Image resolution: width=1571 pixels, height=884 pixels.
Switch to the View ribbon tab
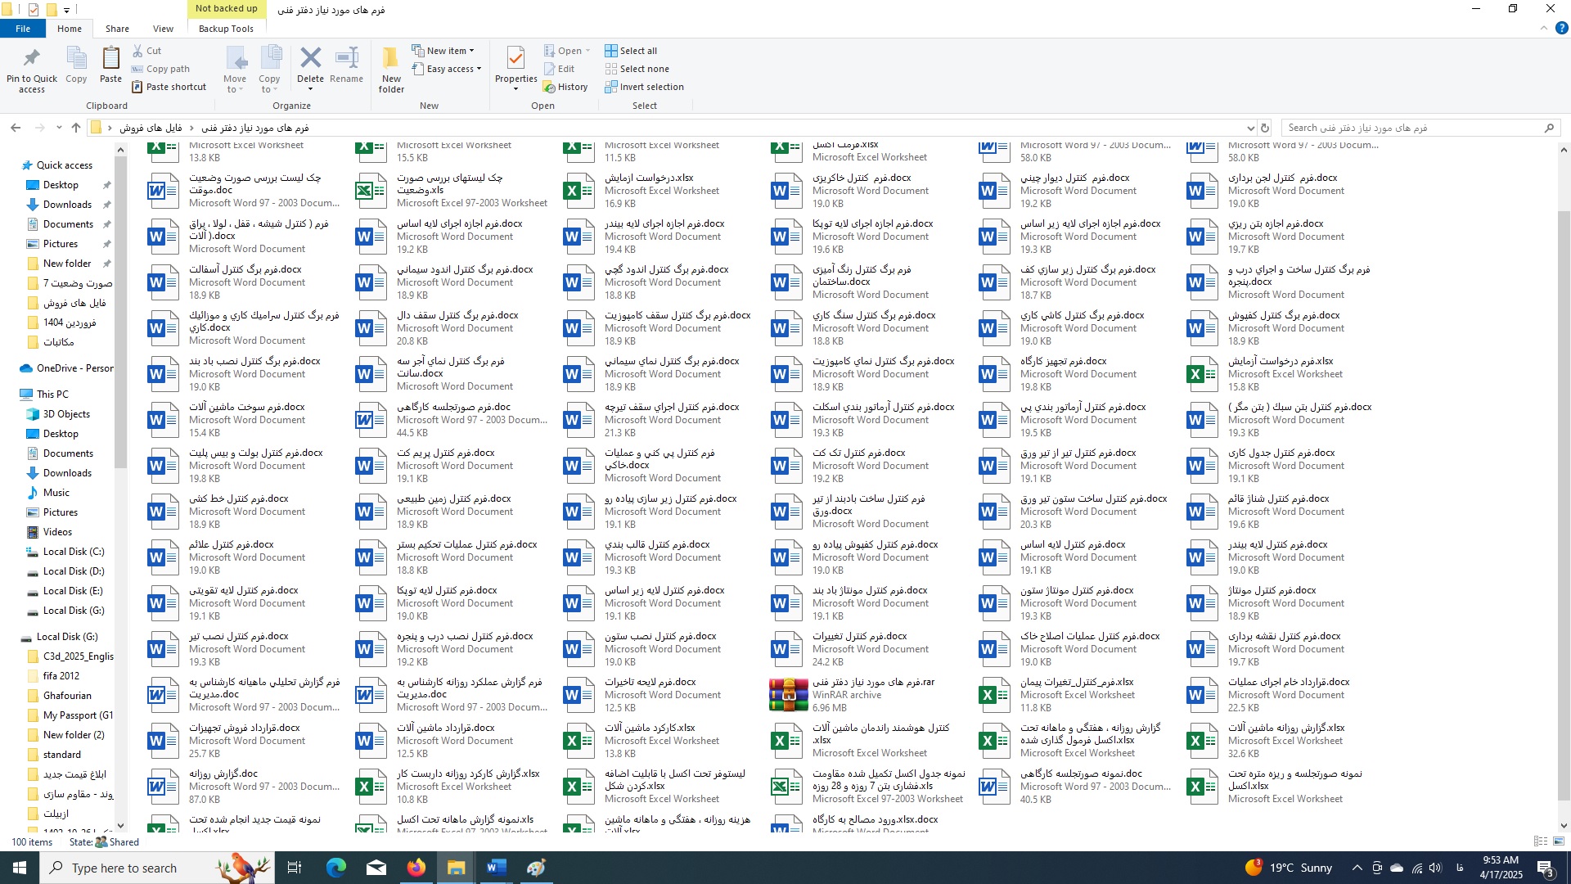(163, 29)
